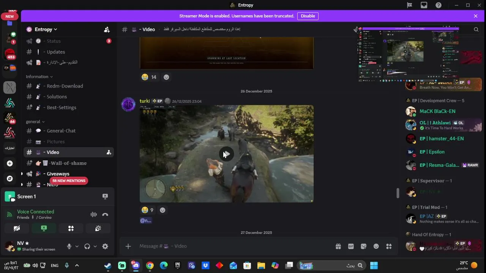Jump to 58 new mentions
This screenshot has height=273, width=486.
pos(69,181)
